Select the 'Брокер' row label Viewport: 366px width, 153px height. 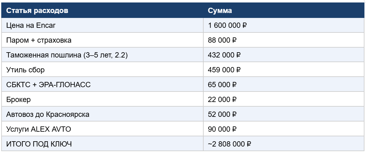pos(19,100)
